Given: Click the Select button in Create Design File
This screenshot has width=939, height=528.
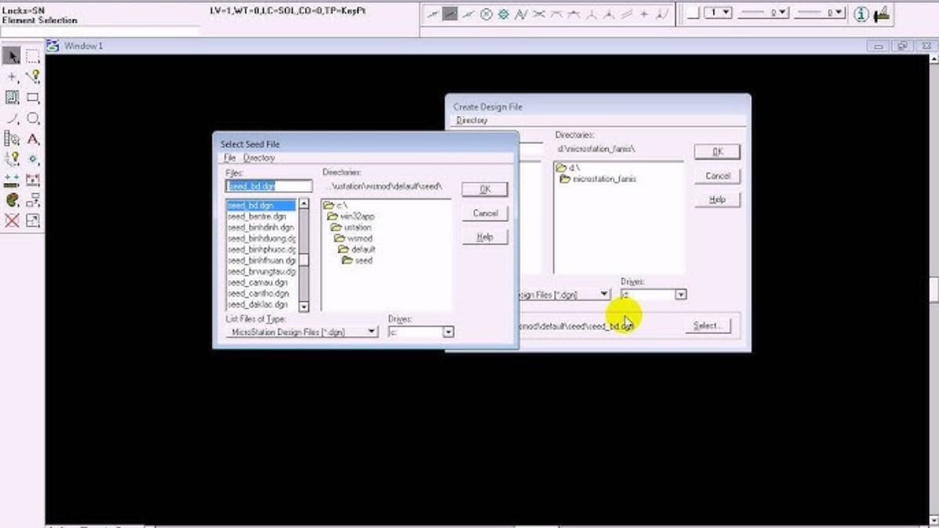Looking at the screenshot, I should (x=707, y=326).
